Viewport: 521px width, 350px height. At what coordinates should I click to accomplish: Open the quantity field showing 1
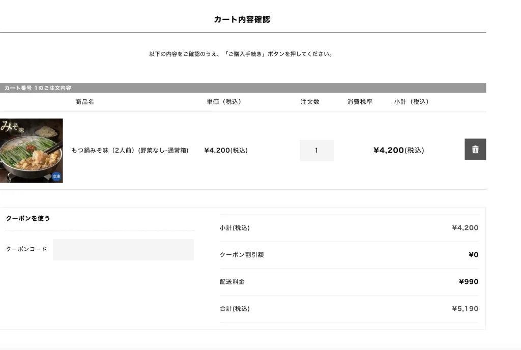point(316,150)
